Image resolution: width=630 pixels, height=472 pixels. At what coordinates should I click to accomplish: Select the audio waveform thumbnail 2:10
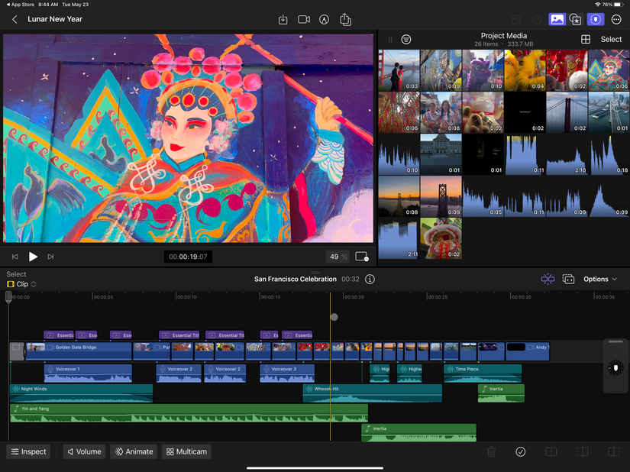click(x=567, y=154)
